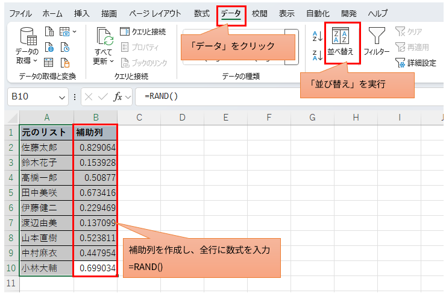The width and height of the screenshot is (446, 299).
Task: Click the クエリと接続 pane button
Action: pos(143,31)
